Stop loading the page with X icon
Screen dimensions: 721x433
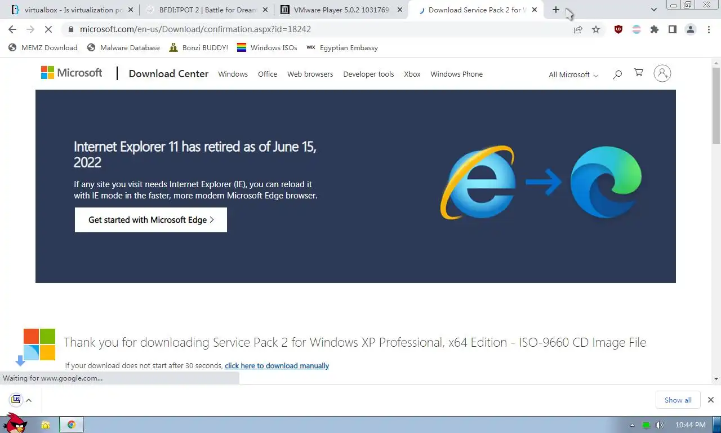48,29
